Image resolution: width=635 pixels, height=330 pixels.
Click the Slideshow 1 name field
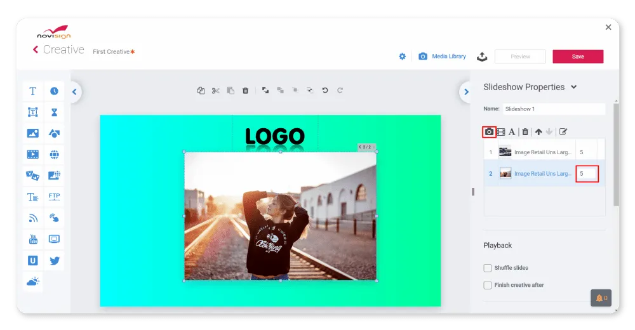[x=553, y=109]
